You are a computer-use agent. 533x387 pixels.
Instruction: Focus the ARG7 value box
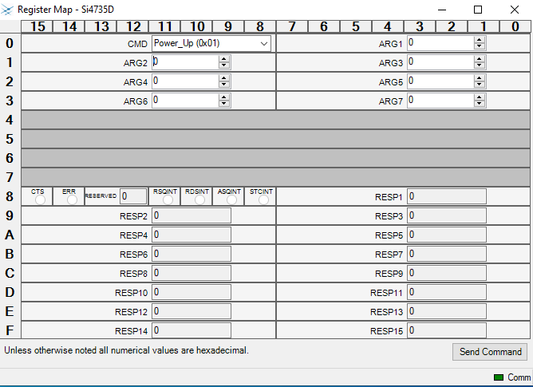pos(440,101)
